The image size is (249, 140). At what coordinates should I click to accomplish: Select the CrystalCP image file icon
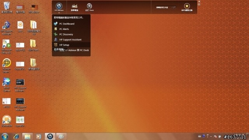[20, 66]
